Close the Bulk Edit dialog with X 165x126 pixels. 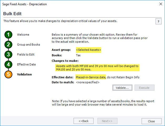coord(161,4)
